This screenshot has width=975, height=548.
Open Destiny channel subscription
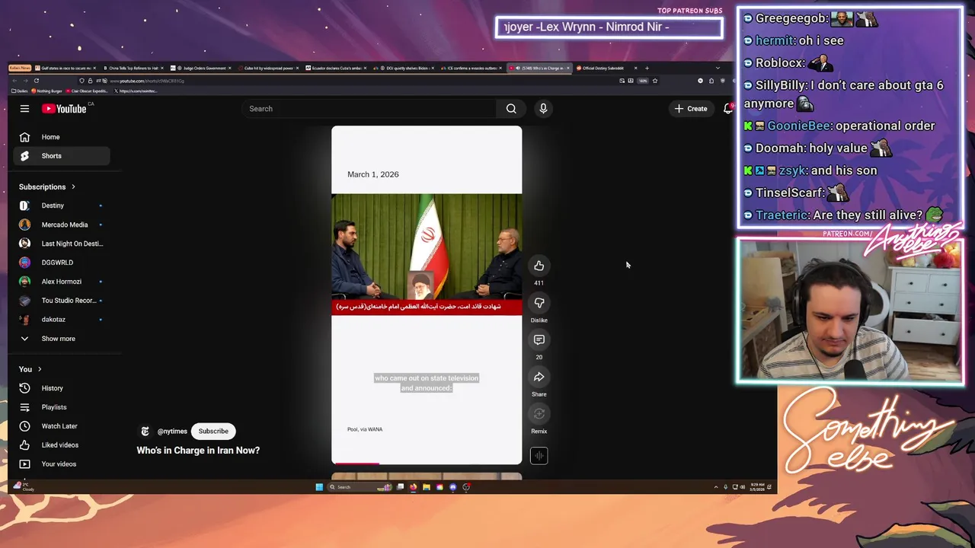point(62,205)
